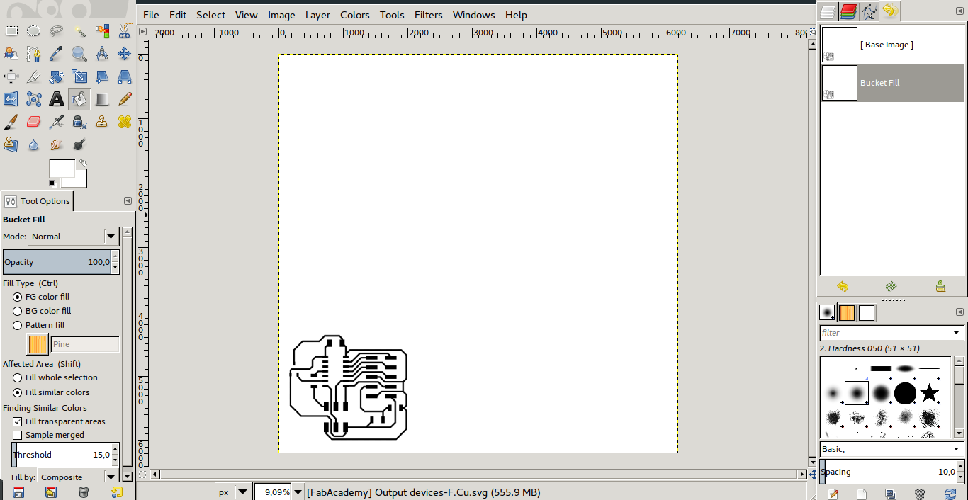This screenshot has width=968, height=500.
Task: Select the Clone tool
Action: (103, 121)
